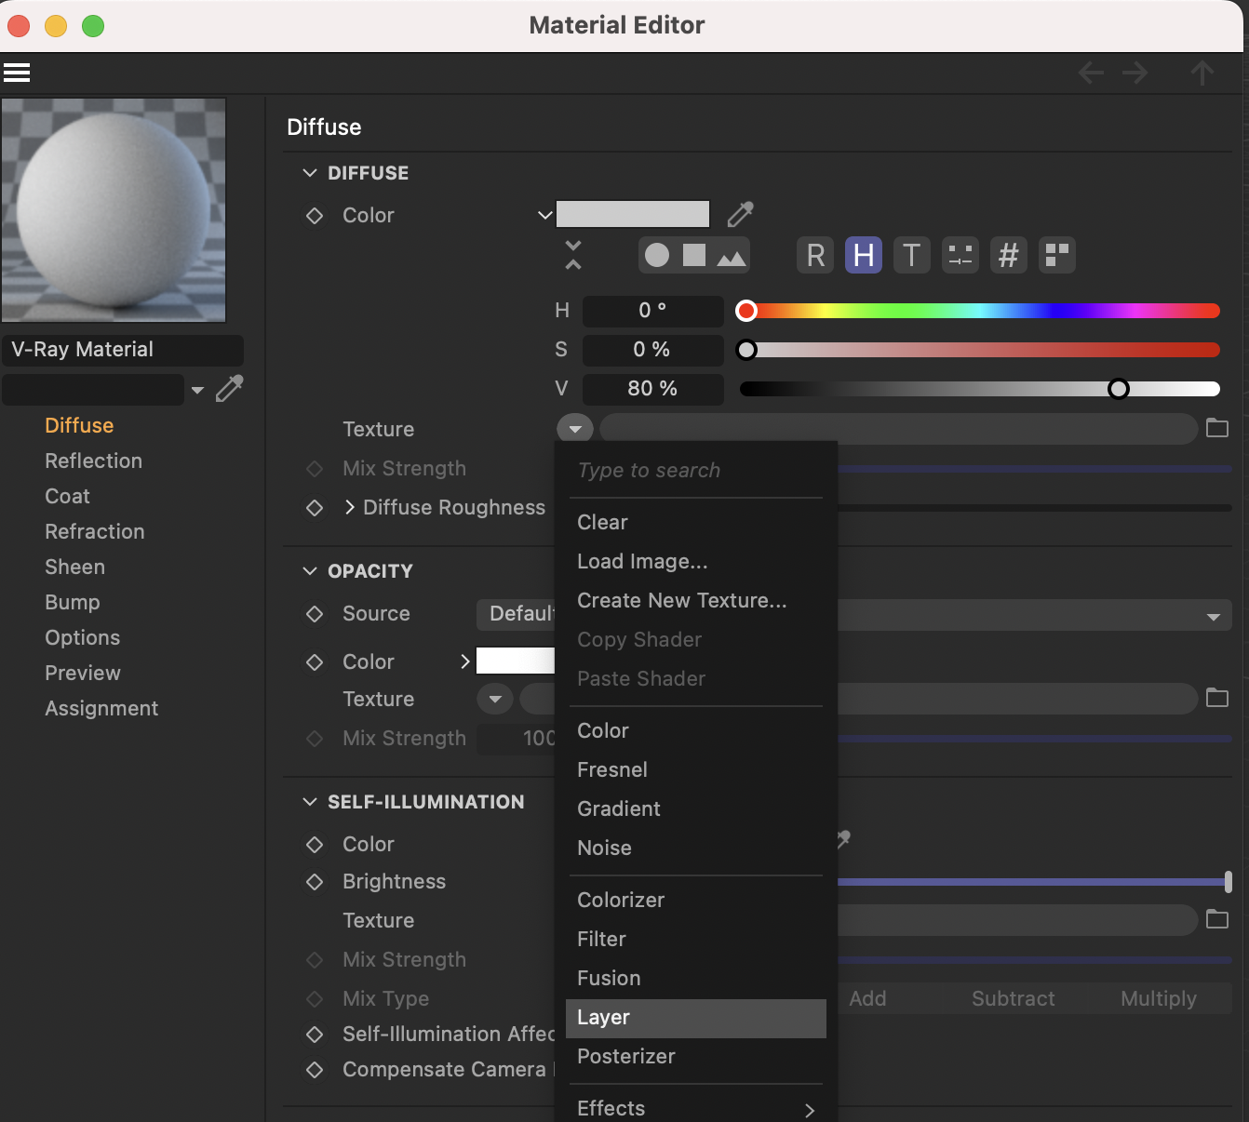Open folder icon for Self-Illumination Texture
The width and height of the screenshot is (1249, 1122).
point(1217,919)
